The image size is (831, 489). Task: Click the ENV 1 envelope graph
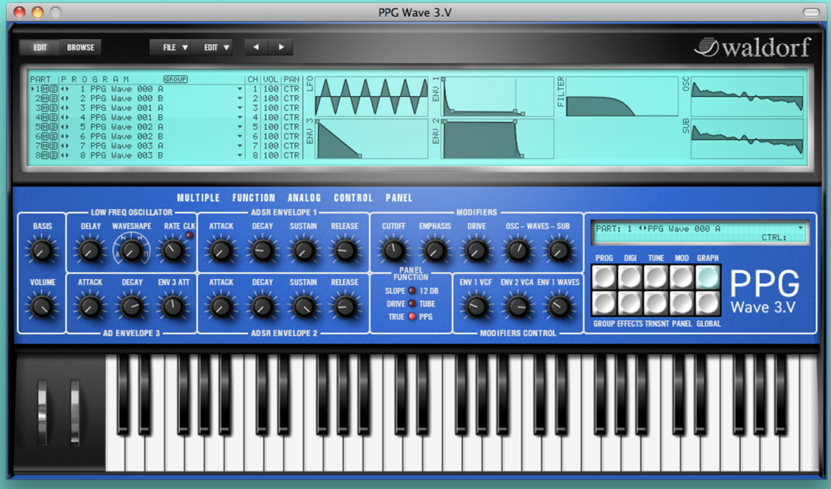pyautogui.click(x=498, y=95)
